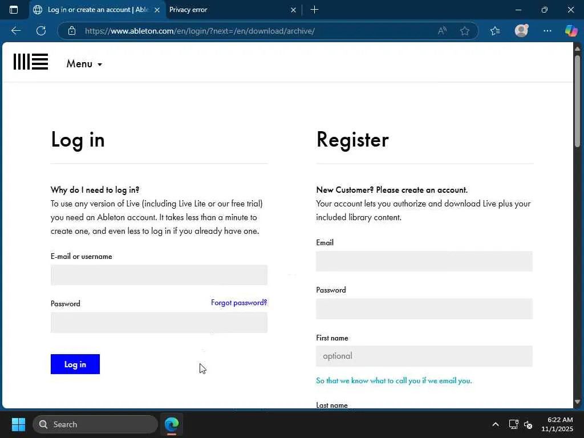Refresh the page with reload icon

41,31
